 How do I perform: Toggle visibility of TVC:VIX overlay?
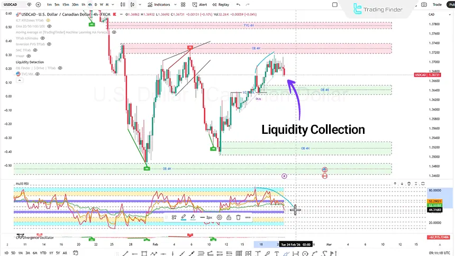(x=38, y=74)
